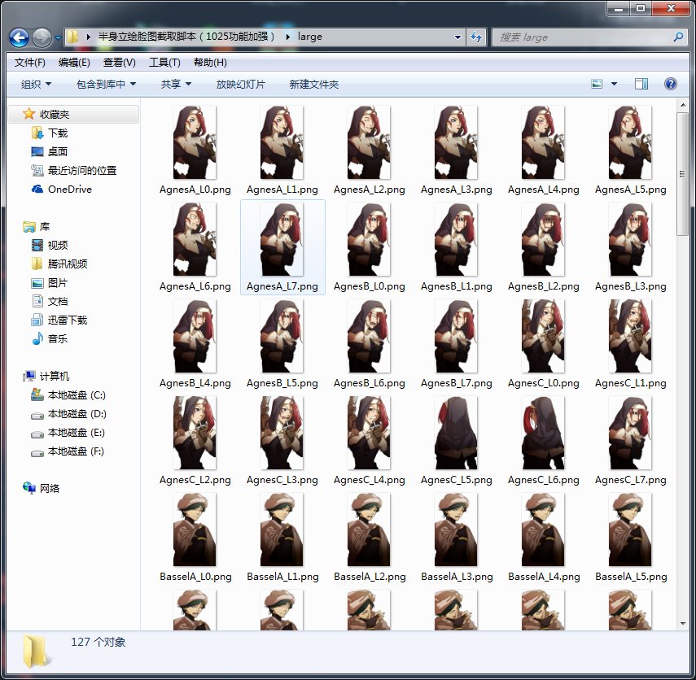Open the 包含到库中 dropdown
This screenshot has height=680, width=696.
coord(106,85)
